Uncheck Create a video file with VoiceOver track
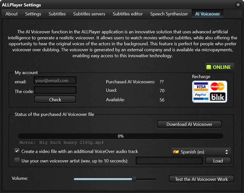Viewport: 244px width, 193px height. (x=17, y=151)
